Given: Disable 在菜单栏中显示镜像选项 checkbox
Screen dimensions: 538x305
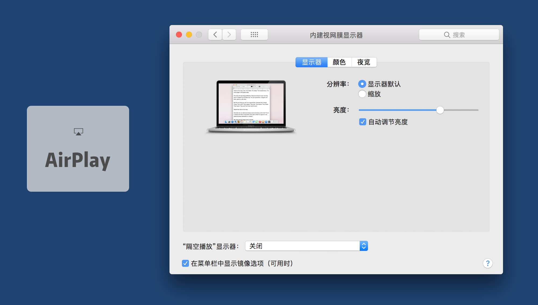Looking at the screenshot, I should pyautogui.click(x=185, y=263).
